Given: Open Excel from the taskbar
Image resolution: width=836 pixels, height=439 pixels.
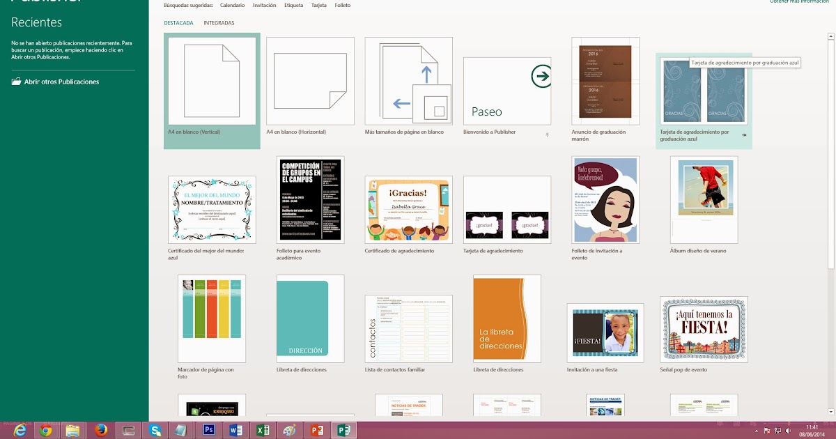Looking at the screenshot, I should coord(263,430).
